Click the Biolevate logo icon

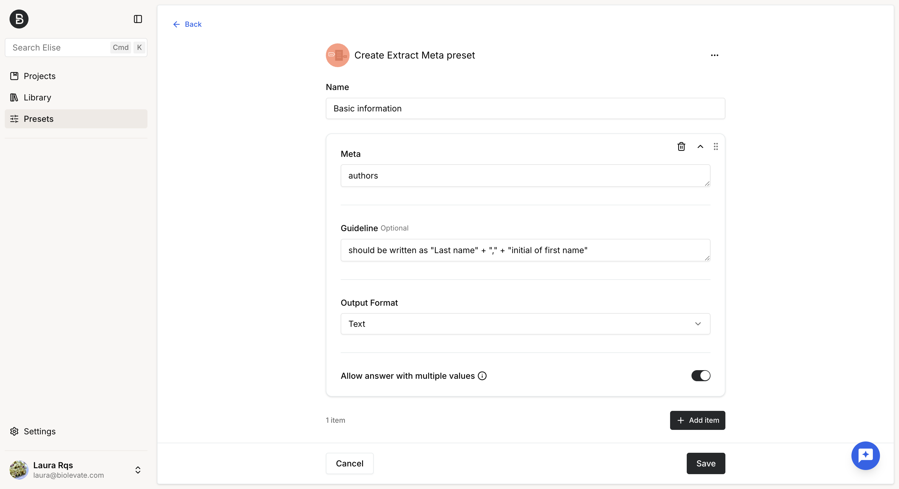19,19
